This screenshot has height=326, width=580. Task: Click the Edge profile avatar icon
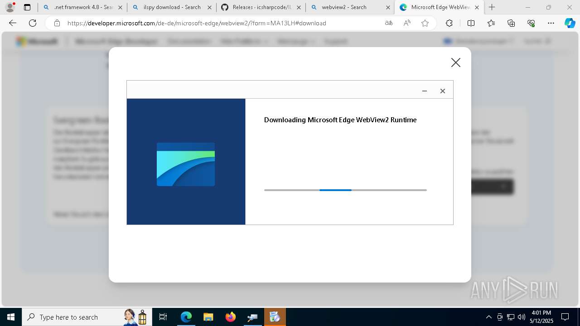10,7
